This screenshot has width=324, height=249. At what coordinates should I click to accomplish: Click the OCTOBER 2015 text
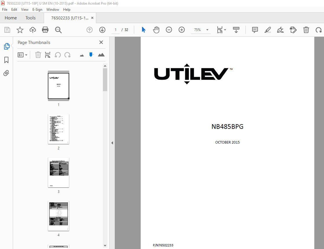click(x=227, y=142)
